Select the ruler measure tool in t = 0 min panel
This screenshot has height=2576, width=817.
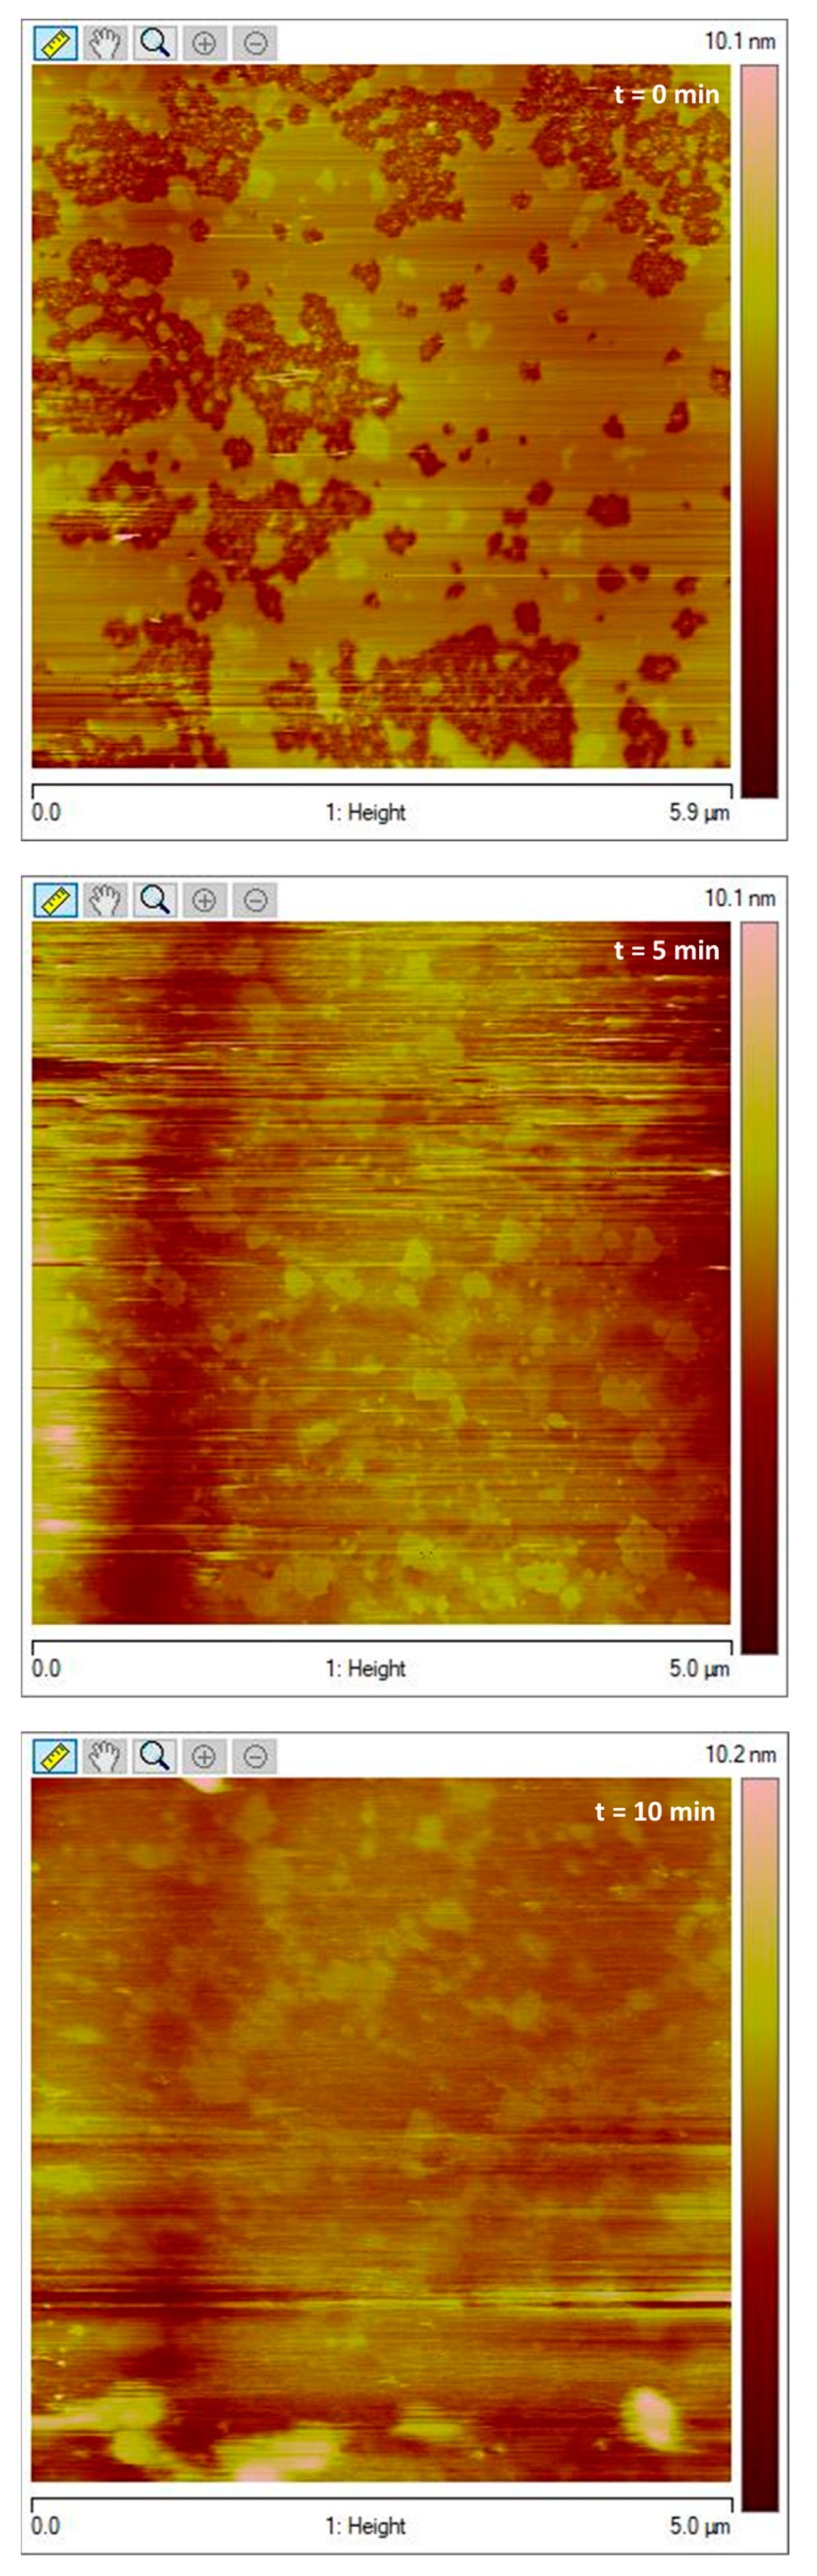click(x=55, y=43)
